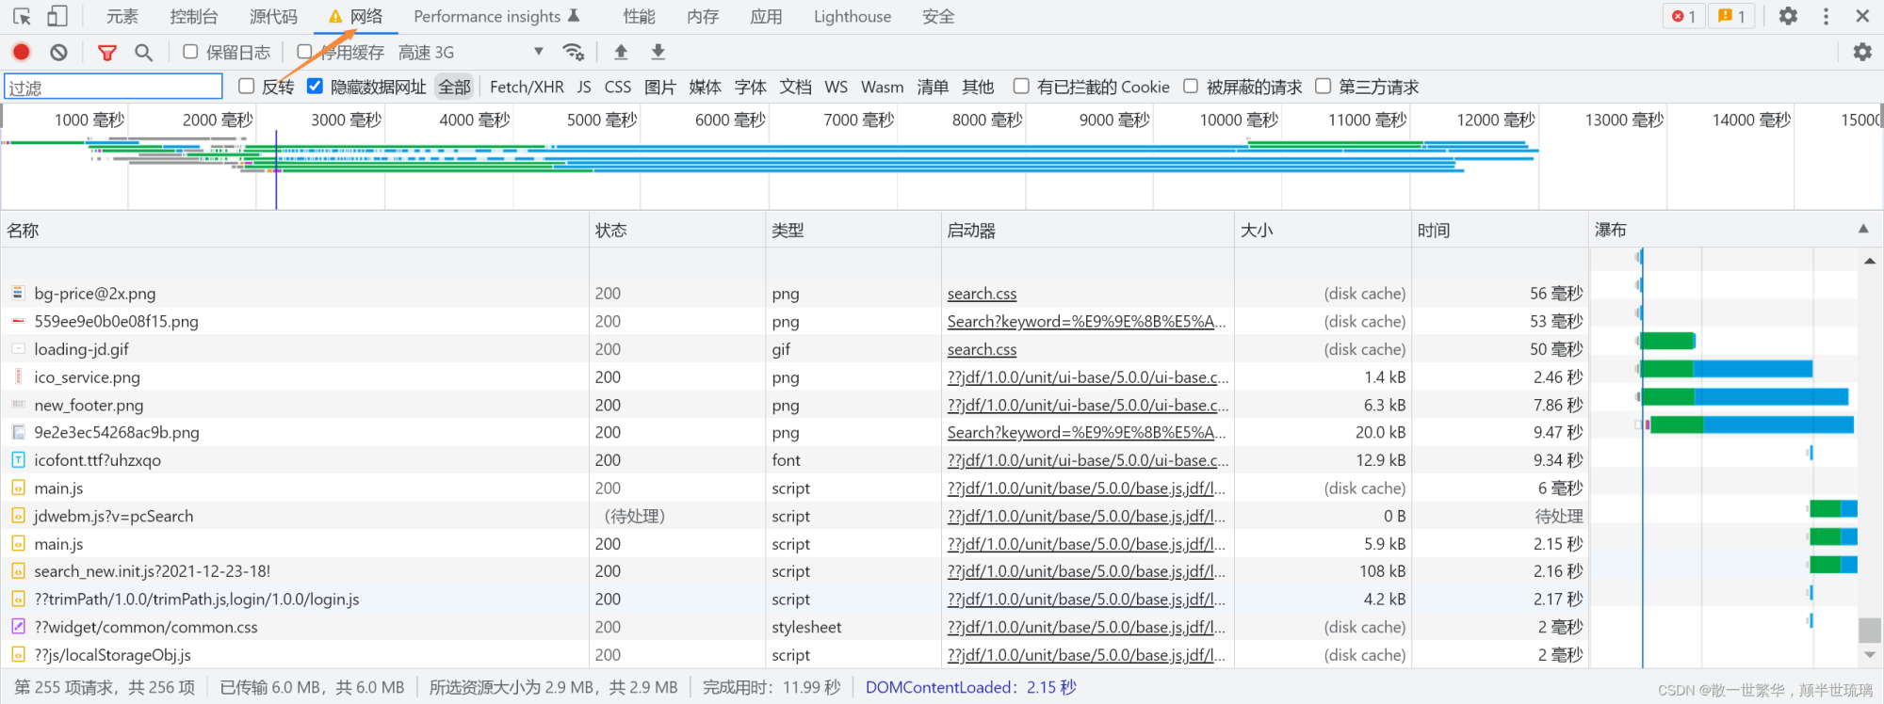Image resolution: width=1884 pixels, height=704 pixels.
Task: Toggle the red filter funnel icon
Action: pos(107,53)
